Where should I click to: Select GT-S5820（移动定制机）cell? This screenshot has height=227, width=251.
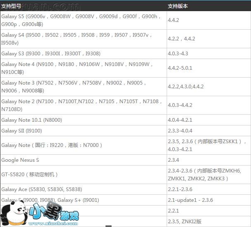click(x=84, y=175)
